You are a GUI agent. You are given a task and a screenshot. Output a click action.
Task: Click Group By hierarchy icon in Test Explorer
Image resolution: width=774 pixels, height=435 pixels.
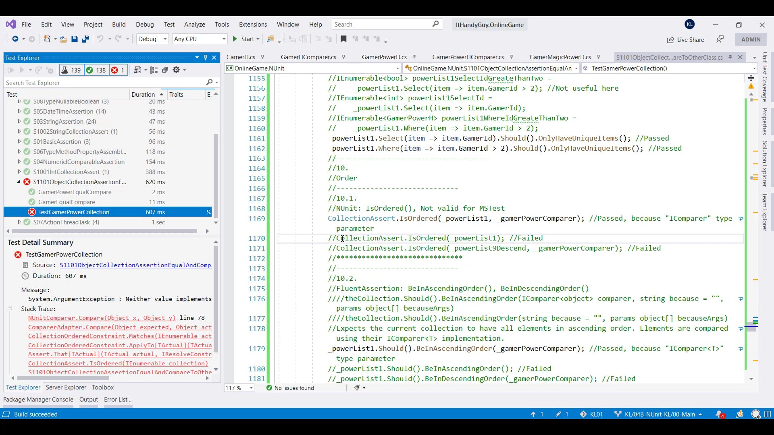tap(154, 70)
